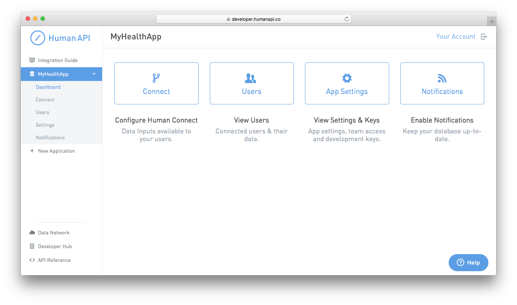This screenshot has height=305, width=517.
Task: Click the people icon in Users card
Action: 251,78
